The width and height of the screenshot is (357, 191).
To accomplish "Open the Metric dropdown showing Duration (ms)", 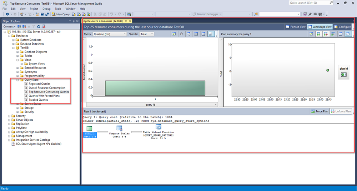I will (x=109, y=34).
